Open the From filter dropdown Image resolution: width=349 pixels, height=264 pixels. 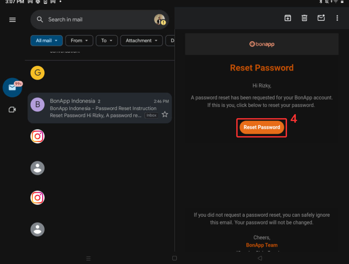(79, 41)
